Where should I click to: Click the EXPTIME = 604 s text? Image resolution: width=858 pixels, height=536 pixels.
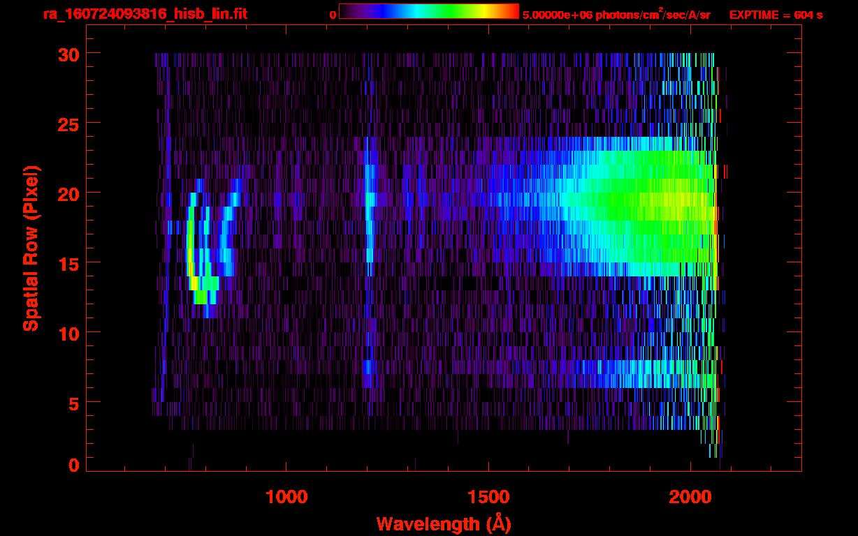pyautogui.click(x=776, y=15)
